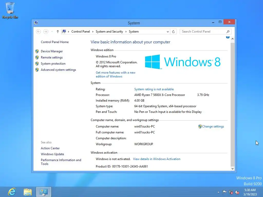This screenshot has height=197, width=263.
Task: Maximize the System window
Action: (x=220, y=22)
